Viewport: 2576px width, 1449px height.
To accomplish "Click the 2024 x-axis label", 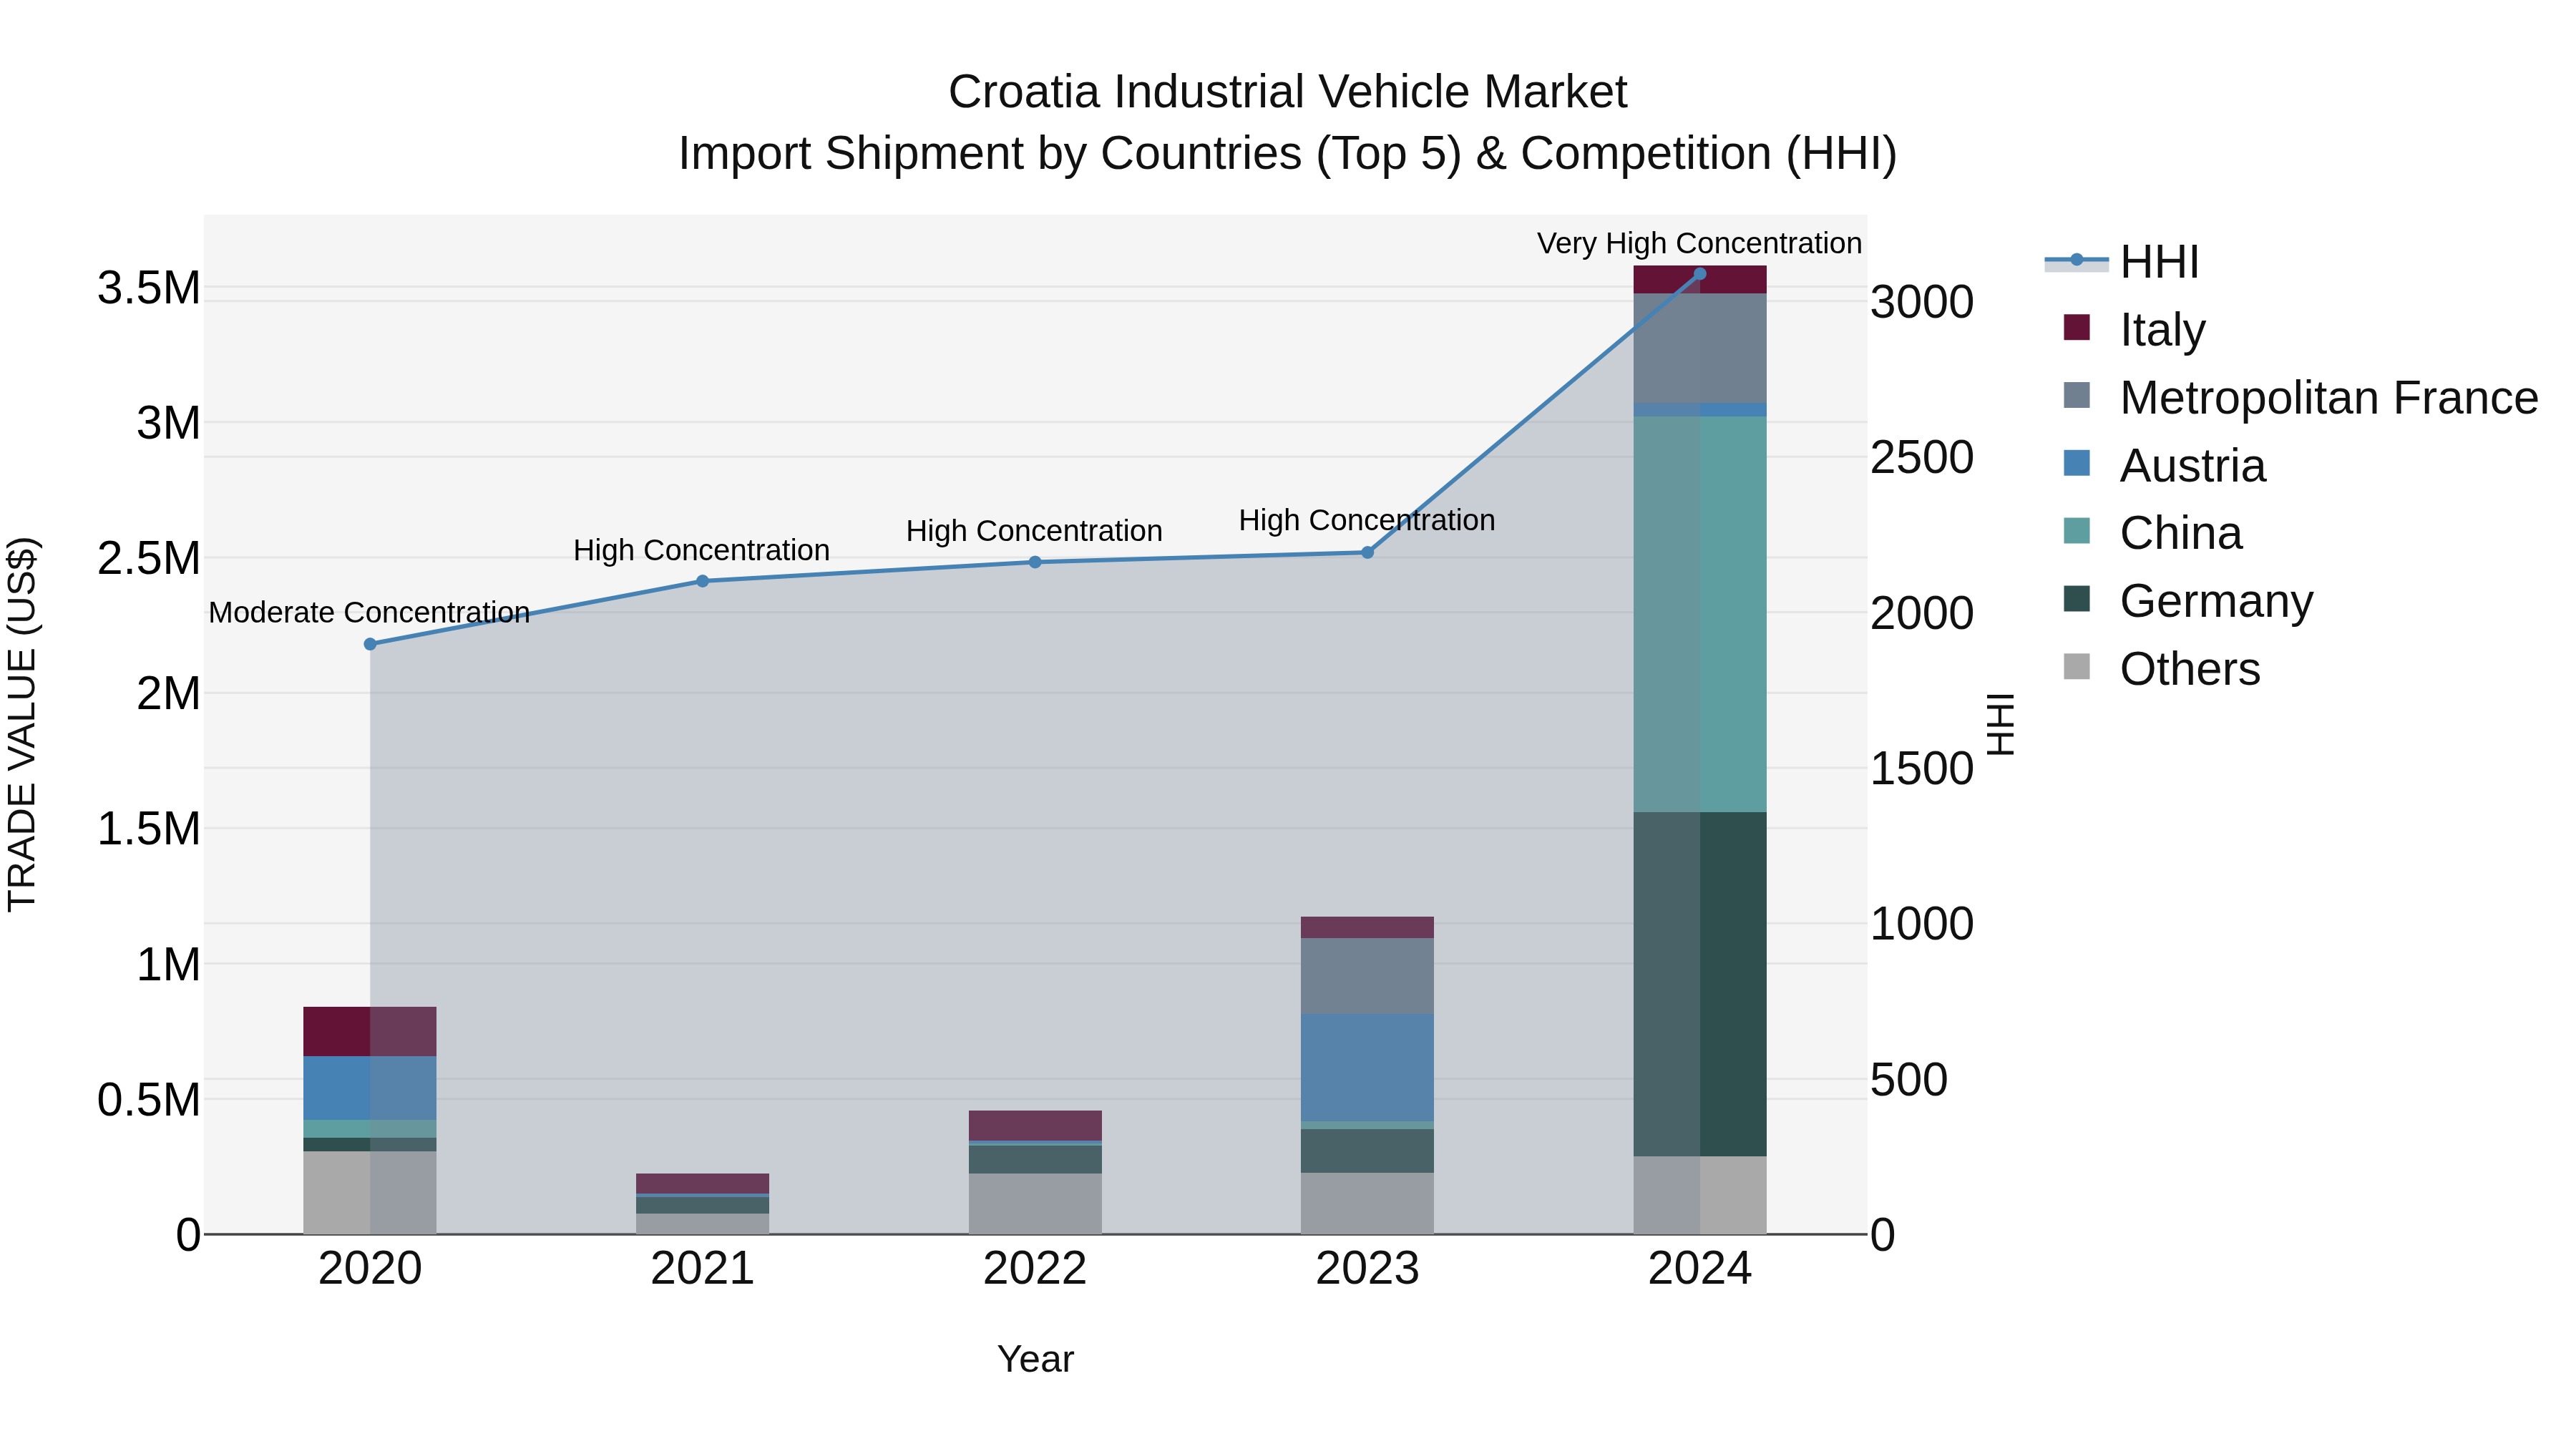I will coord(1700,1269).
